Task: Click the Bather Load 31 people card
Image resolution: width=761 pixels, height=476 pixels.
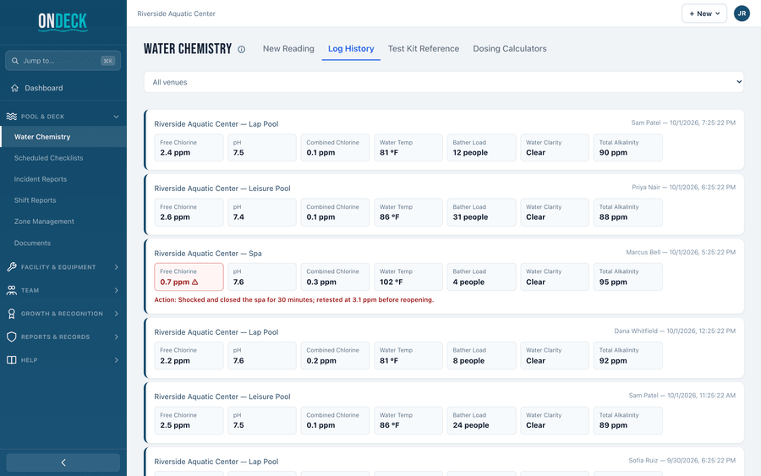Action: (481, 212)
